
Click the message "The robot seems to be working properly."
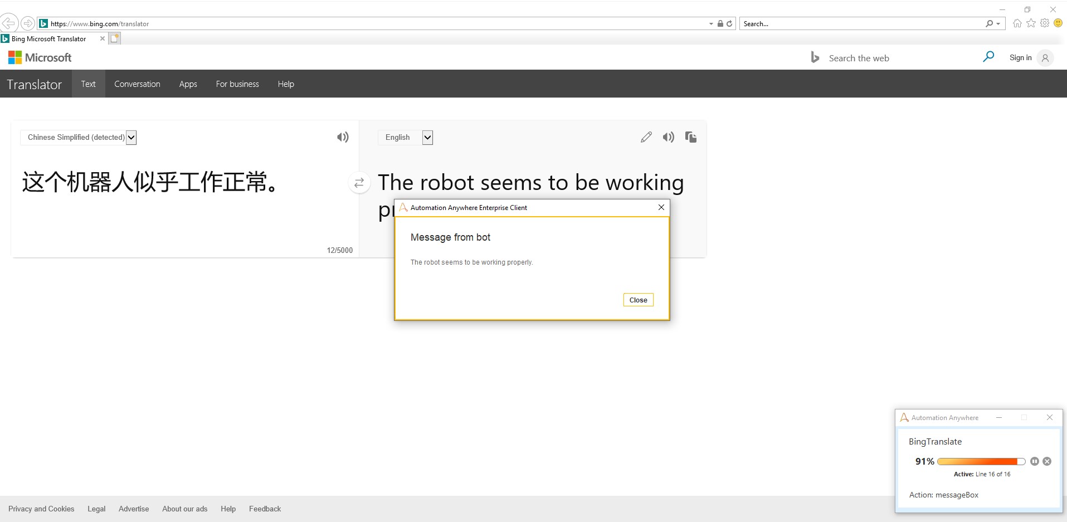[472, 262]
